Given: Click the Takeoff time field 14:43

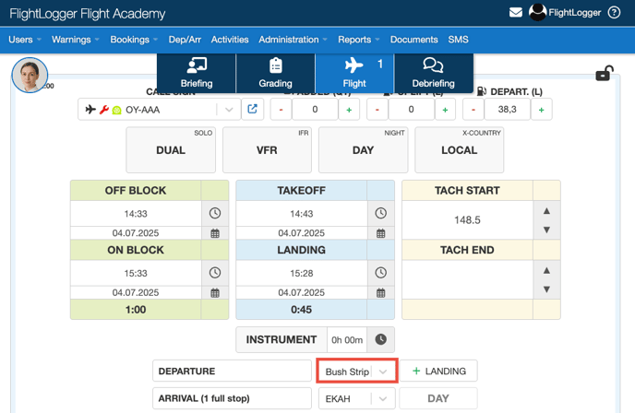Looking at the screenshot, I should 301,214.
